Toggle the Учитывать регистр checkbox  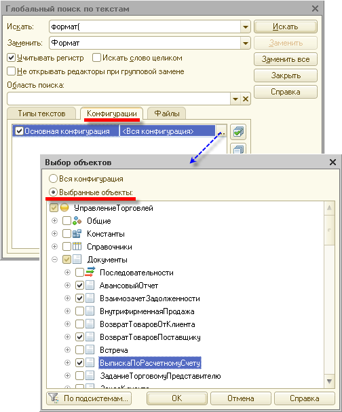[12, 58]
